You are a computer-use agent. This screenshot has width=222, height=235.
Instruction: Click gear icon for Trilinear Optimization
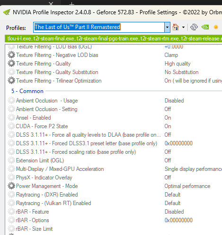11,81
